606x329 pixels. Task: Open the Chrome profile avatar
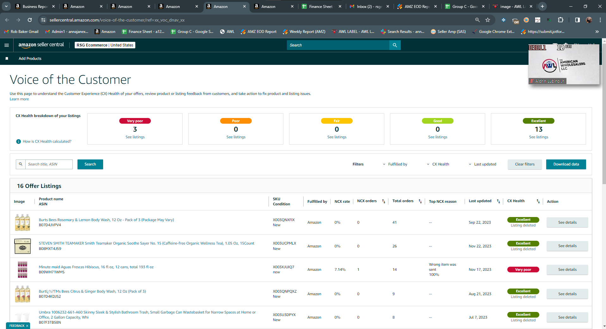(589, 20)
